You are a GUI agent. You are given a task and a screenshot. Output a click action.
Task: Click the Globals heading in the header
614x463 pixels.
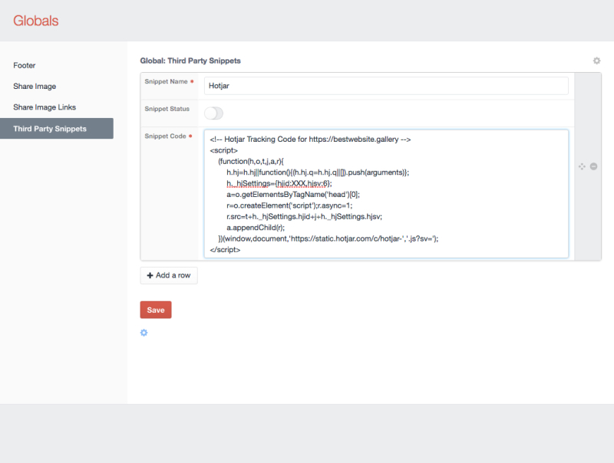point(35,21)
